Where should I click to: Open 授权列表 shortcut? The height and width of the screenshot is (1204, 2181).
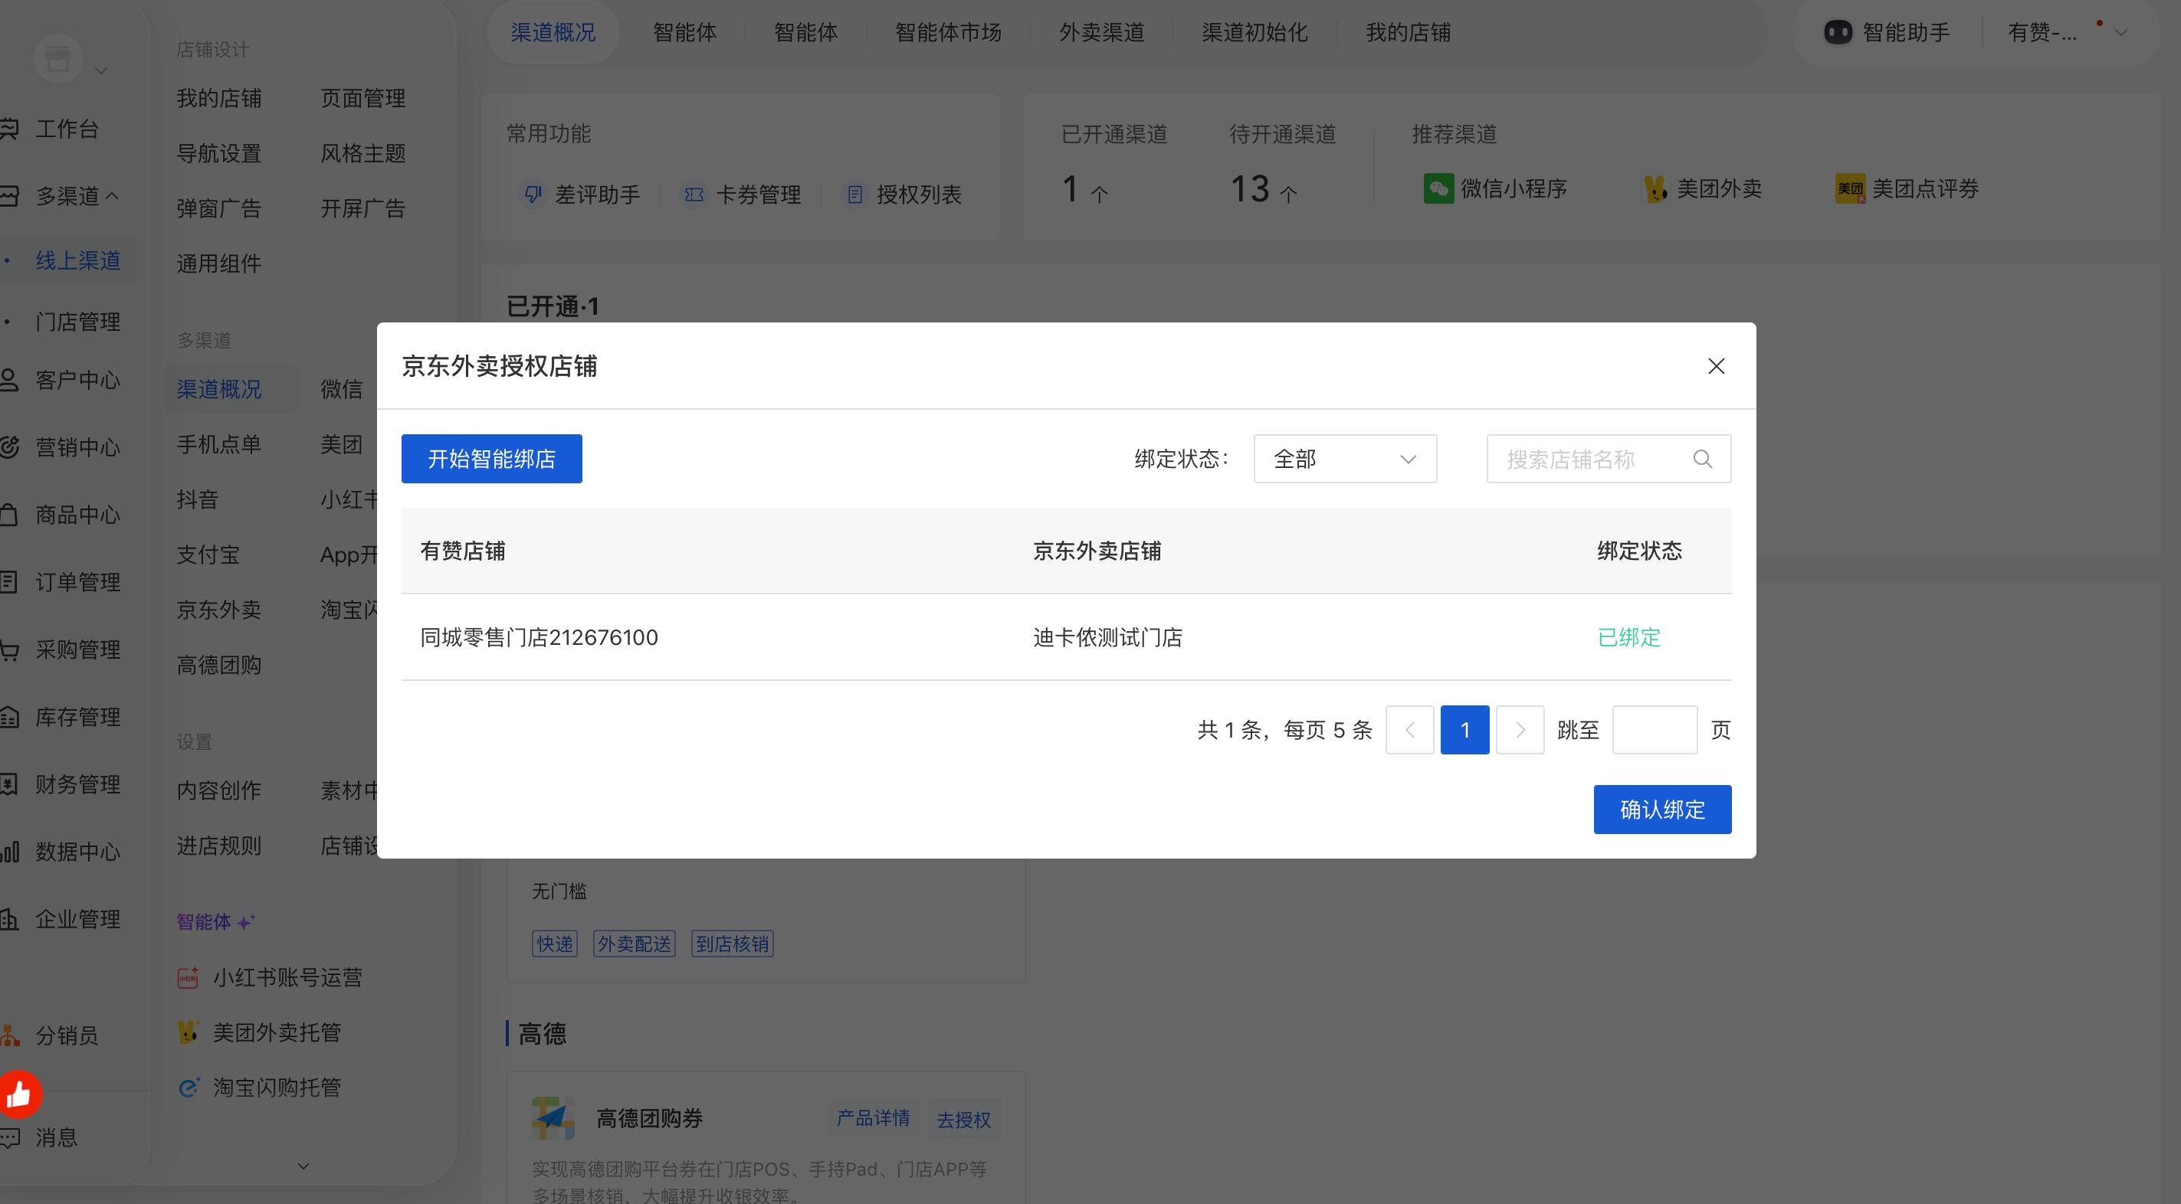[904, 195]
